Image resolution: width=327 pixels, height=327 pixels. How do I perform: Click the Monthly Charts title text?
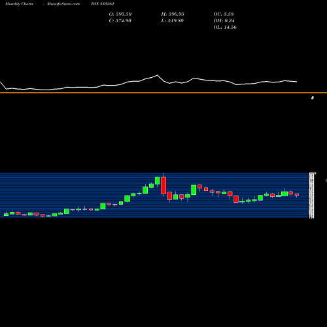[x=19, y=4]
